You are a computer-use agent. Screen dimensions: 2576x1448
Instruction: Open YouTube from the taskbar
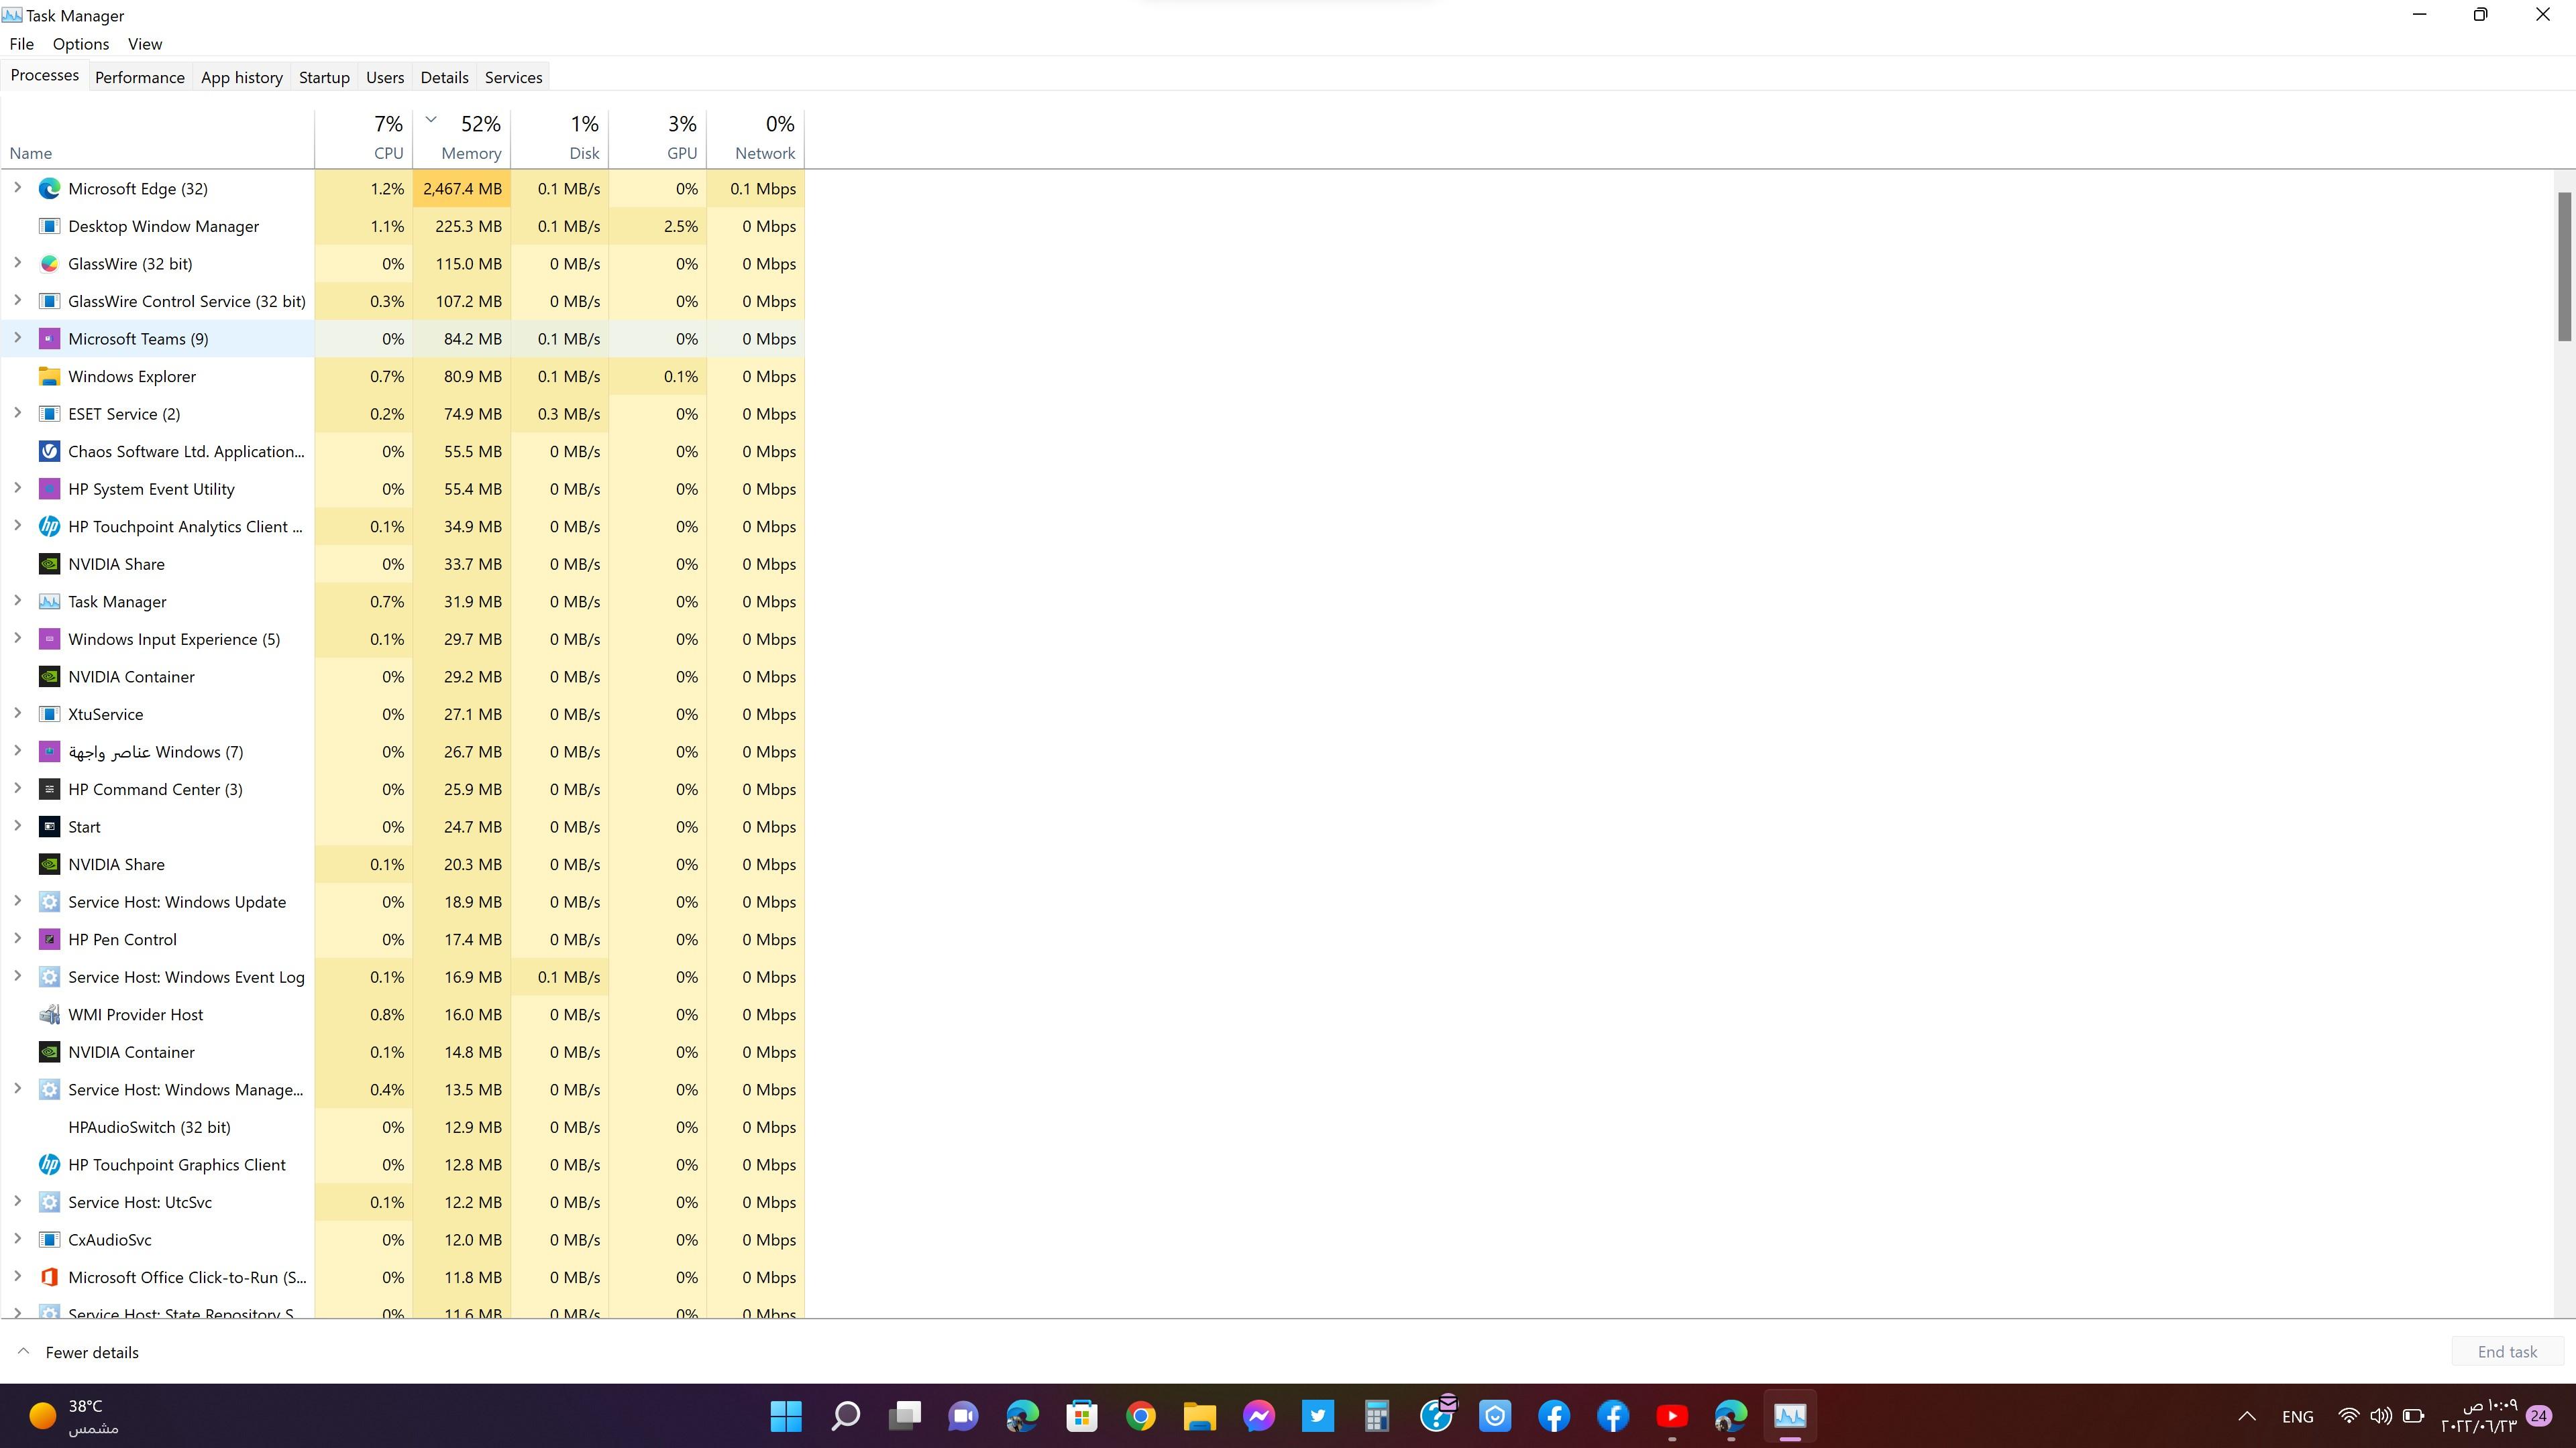1671,1416
